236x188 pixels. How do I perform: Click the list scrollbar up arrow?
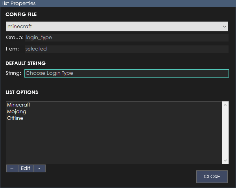click(x=225, y=105)
